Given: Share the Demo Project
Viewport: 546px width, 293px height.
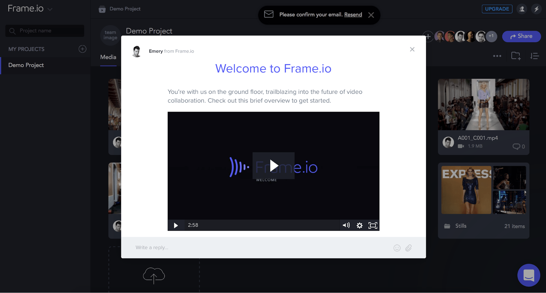Looking at the screenshot, I should (x=521, y=36).
